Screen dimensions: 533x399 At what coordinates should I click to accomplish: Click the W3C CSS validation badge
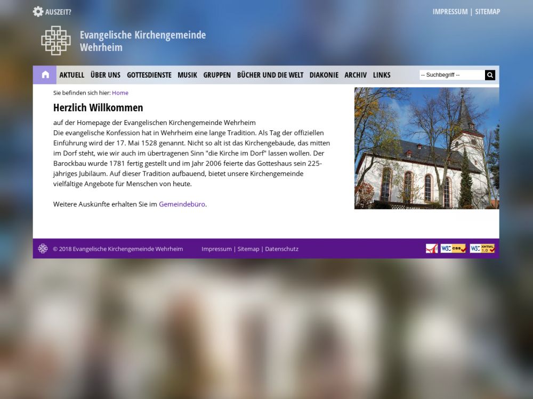pos(453,248)
